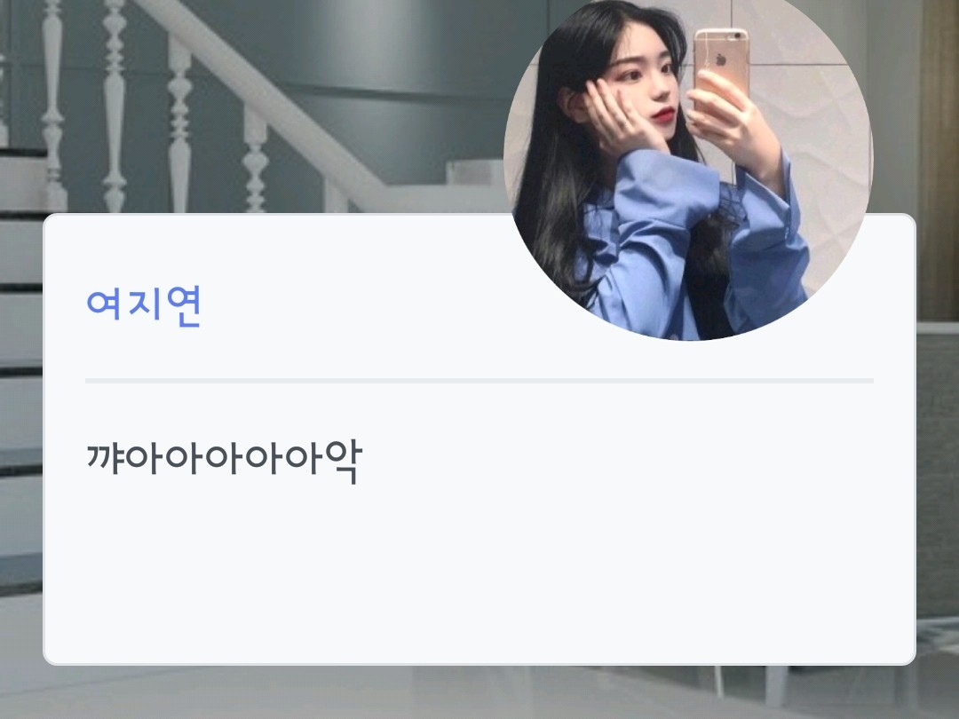
Task: Tap the dialogue text 꺄아아아아아악
Action: [x=225, y=460]
